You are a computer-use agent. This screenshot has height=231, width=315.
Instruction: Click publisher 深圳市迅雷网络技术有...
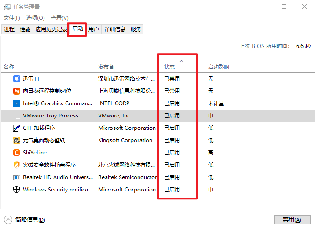(127, 79)
